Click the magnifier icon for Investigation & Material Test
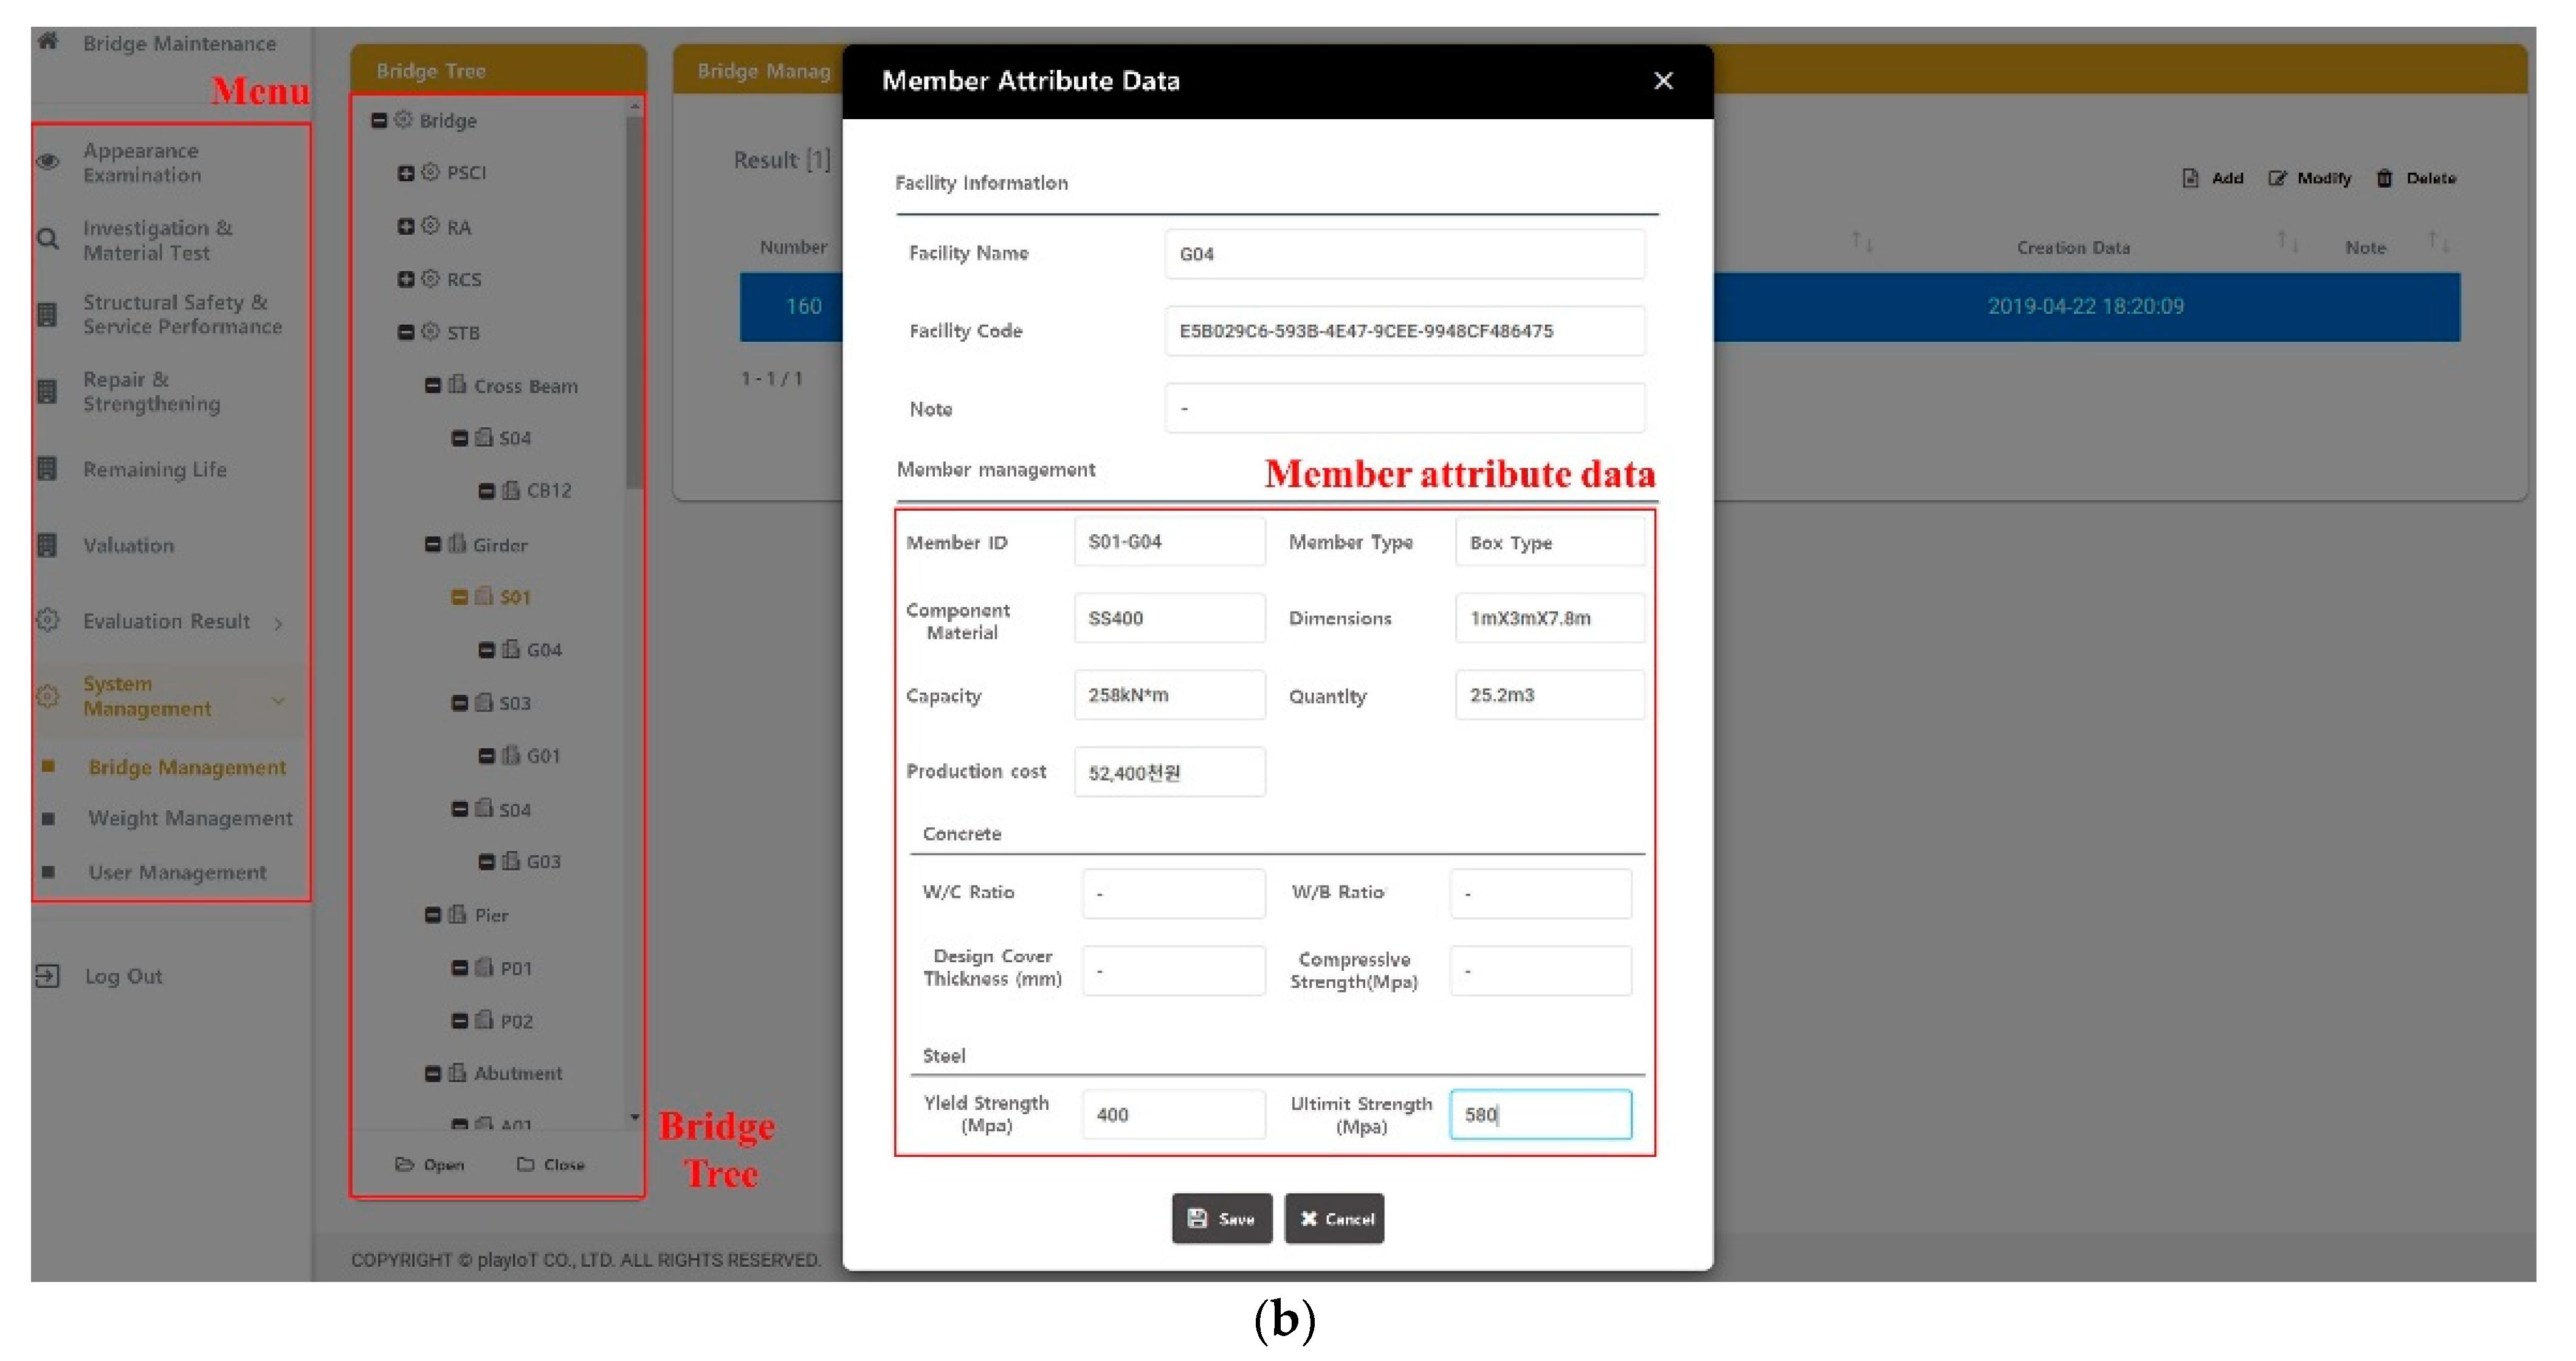2576x1361 pixels. click(47, 239)
